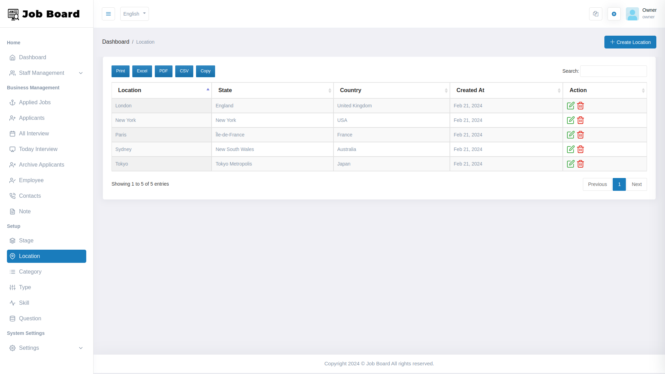
Task: Open the Skill menu item
Action: [24, 303]
